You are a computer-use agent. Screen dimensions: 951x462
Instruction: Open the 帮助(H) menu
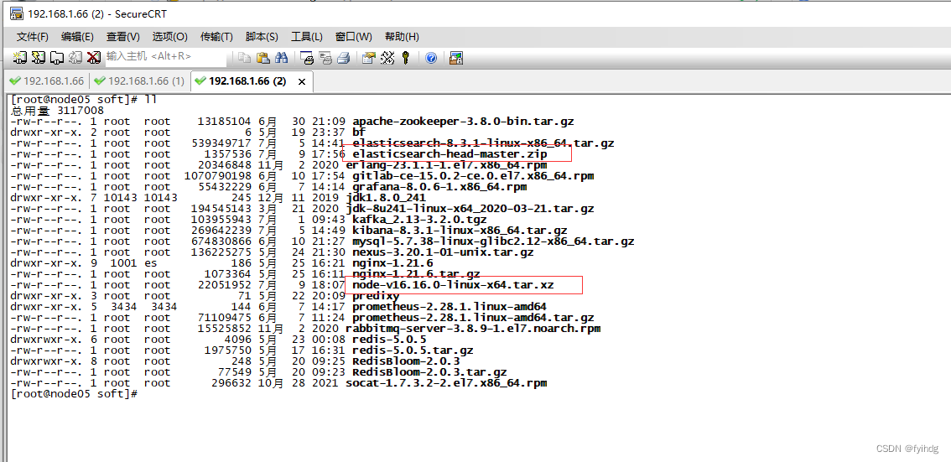click(x=402, y=36)
